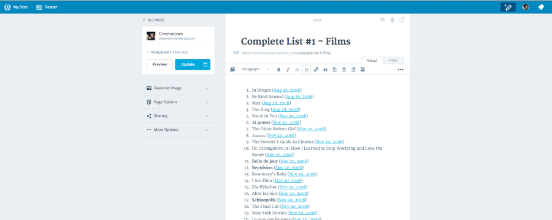Go back to All Pages
This screenshot has width=552, height=220.
(x=153, y=20)
